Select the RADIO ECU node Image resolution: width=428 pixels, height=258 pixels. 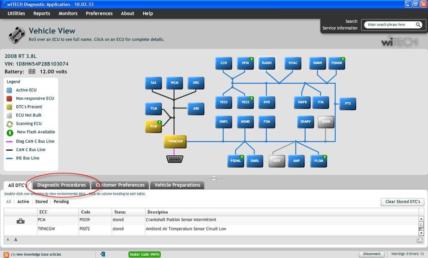267,63
